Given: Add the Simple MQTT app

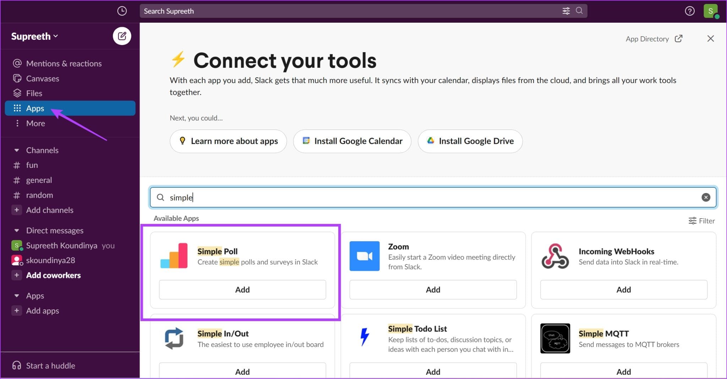Looking at the screenshot, I should pyautogui.click(x=624, y=371).
